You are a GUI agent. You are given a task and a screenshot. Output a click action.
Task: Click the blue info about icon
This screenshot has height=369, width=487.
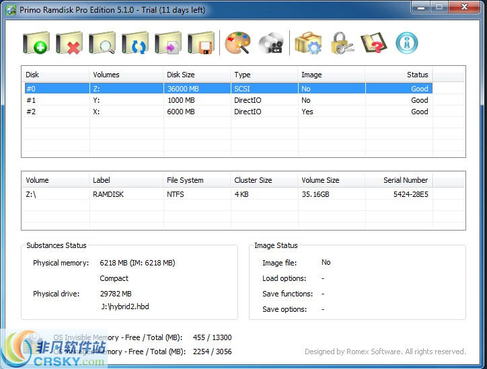point(407,43)
